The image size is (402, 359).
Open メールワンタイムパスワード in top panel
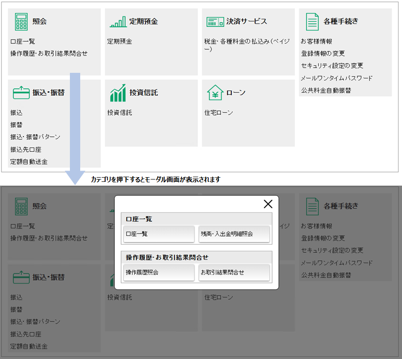point(337,78)
